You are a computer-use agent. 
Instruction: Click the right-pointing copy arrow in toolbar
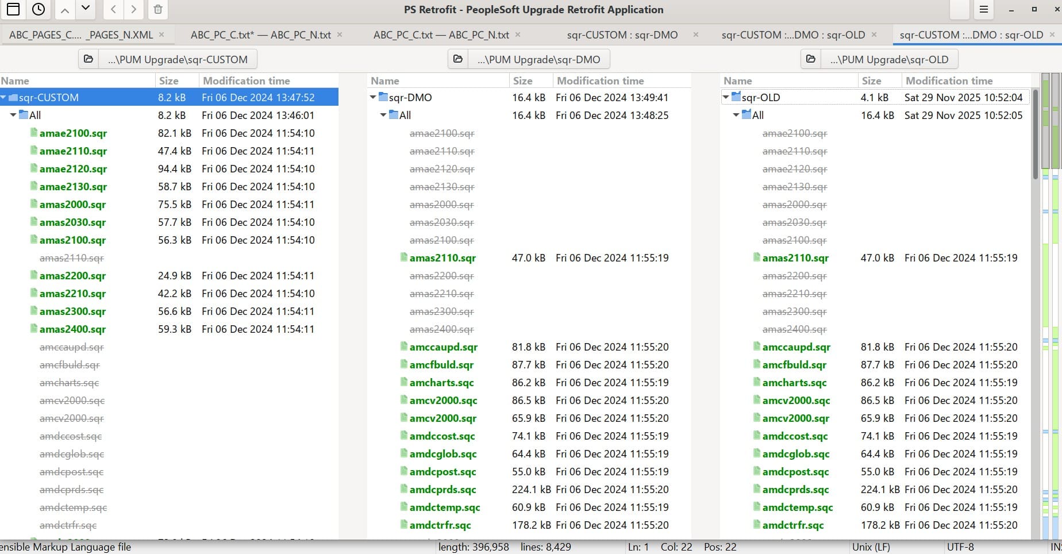[x=134, y=9]
